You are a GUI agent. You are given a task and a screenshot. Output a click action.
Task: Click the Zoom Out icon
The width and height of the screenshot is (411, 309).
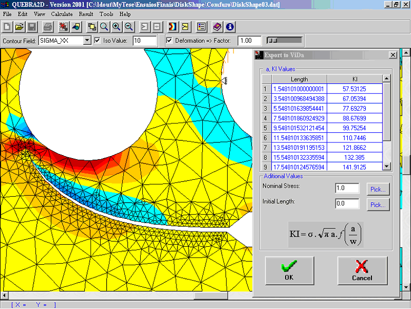(129, 26)
